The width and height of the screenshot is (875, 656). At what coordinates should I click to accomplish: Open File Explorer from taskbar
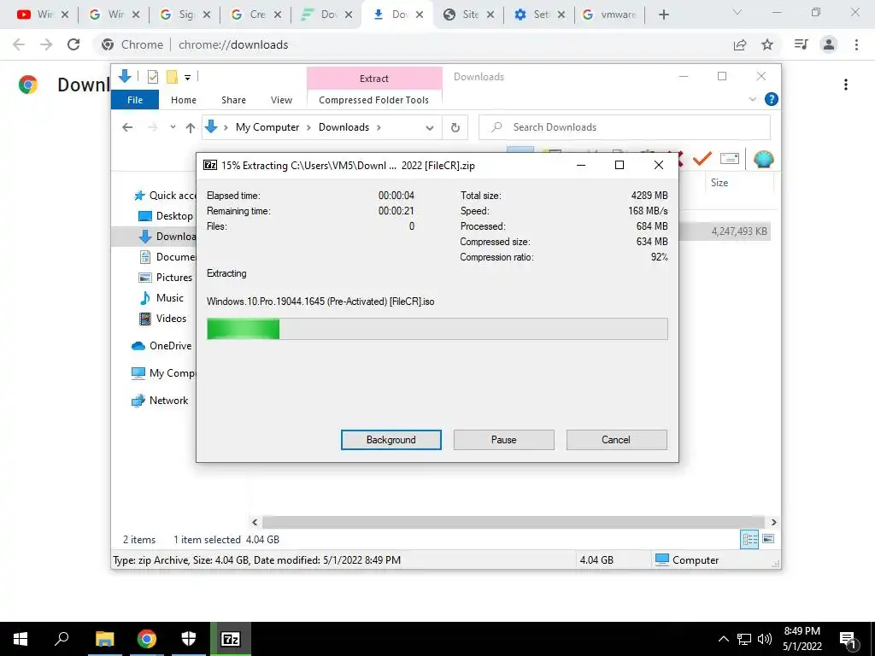(x=104, y=639)
